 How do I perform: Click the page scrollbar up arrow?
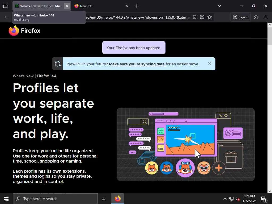270,25
